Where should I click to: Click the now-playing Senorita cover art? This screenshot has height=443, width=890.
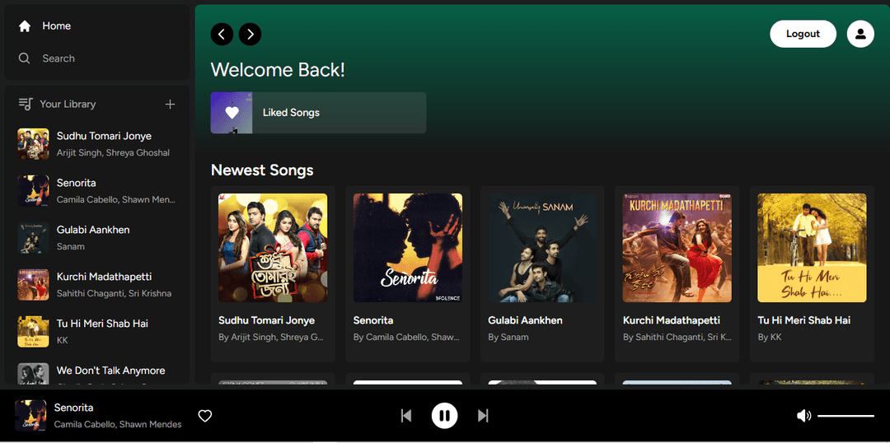click(x=30, y=416)
